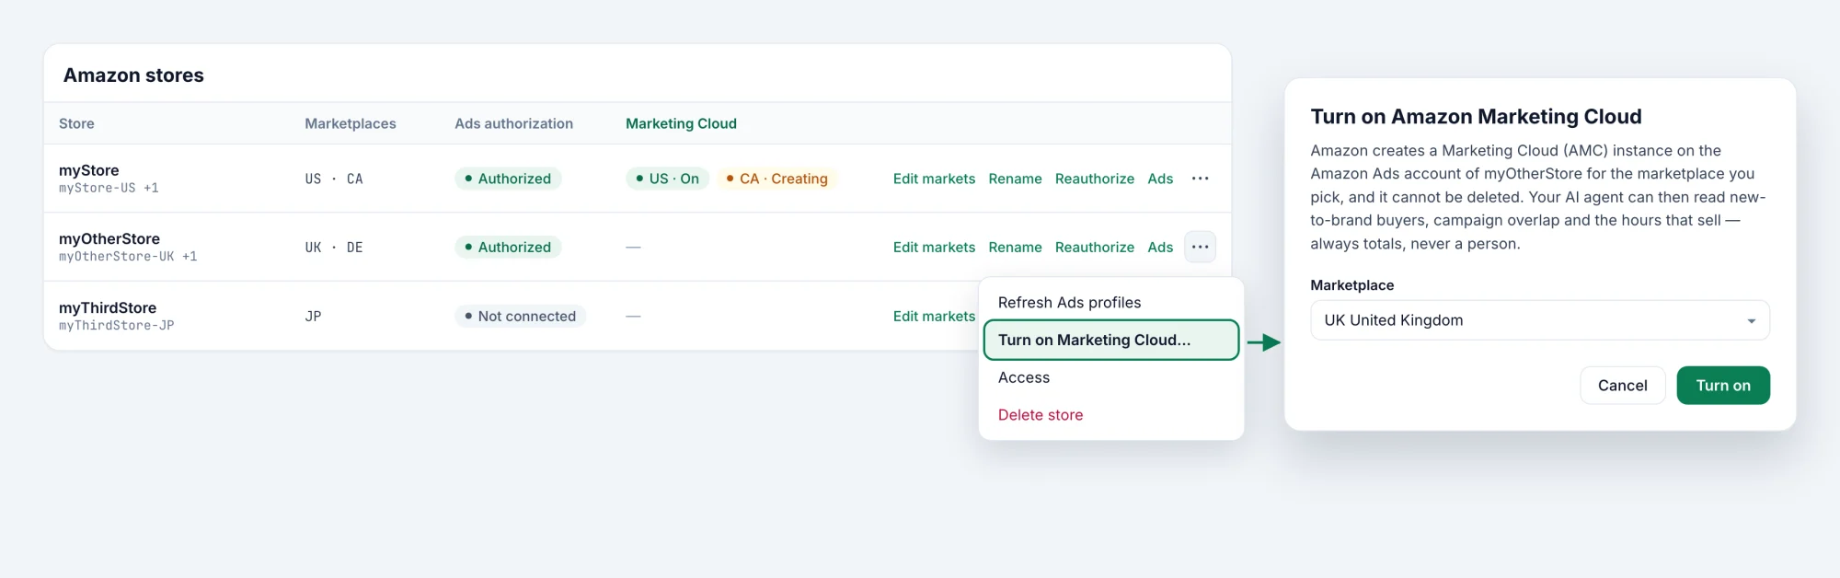Open the Marketplace dropdown showing UK United Kingdom
The image size is (1840, 578).
tap(1539, 320)
